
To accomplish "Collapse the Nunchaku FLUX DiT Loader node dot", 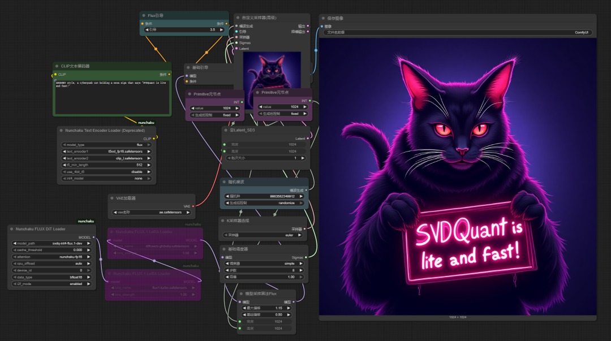I will tap(12, 229).
